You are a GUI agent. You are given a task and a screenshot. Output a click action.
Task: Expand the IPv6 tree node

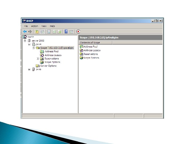[29, 69]
